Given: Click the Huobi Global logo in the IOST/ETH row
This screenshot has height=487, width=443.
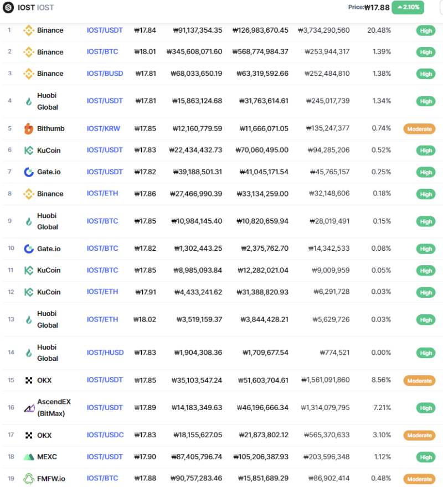Looking at the screenshot, I should click(x=29, y=320).
